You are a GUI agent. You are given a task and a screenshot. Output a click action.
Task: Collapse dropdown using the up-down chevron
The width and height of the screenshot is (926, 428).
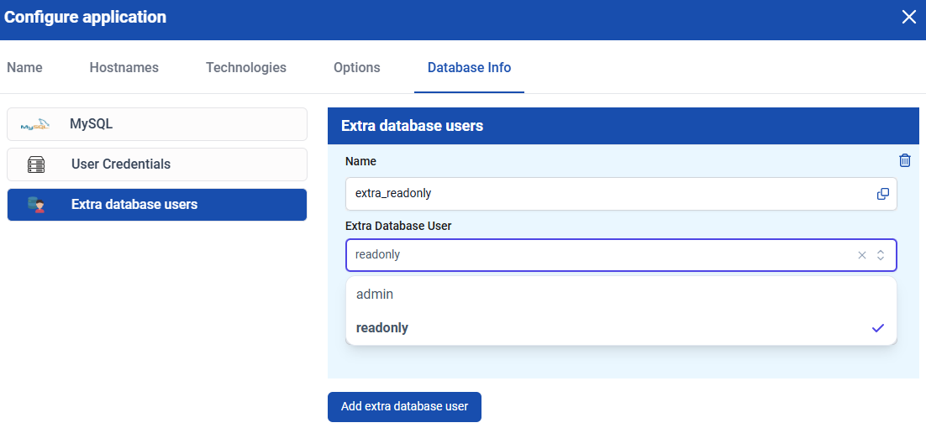[x=881, y=255]
